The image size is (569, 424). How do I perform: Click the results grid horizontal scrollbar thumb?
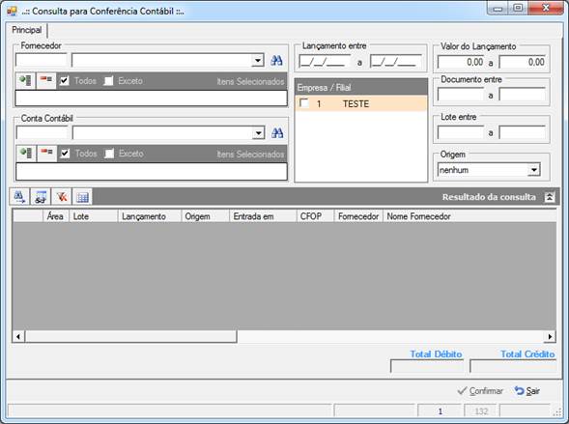click(131, 336)
